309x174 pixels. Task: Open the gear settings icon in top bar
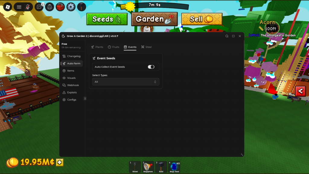[71, 7]
